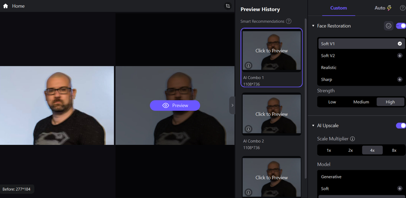Collapse the Face Restoration section
This screenshot has width=406, height=198.
(x=313, y=26)
